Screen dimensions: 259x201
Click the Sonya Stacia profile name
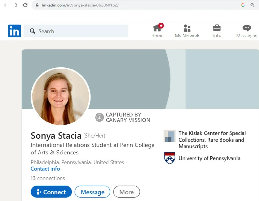[56, 136]
